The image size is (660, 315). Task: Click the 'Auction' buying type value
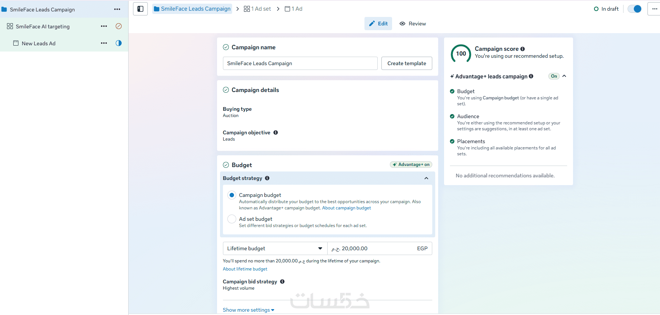pos(231,116)
